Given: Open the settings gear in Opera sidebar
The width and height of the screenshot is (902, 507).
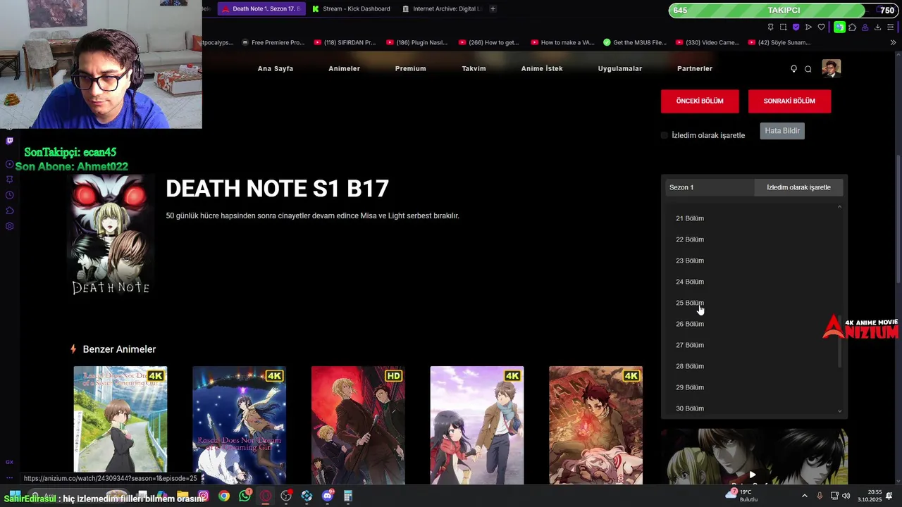Looking at the screenshot, I should [x=10, y=226].
